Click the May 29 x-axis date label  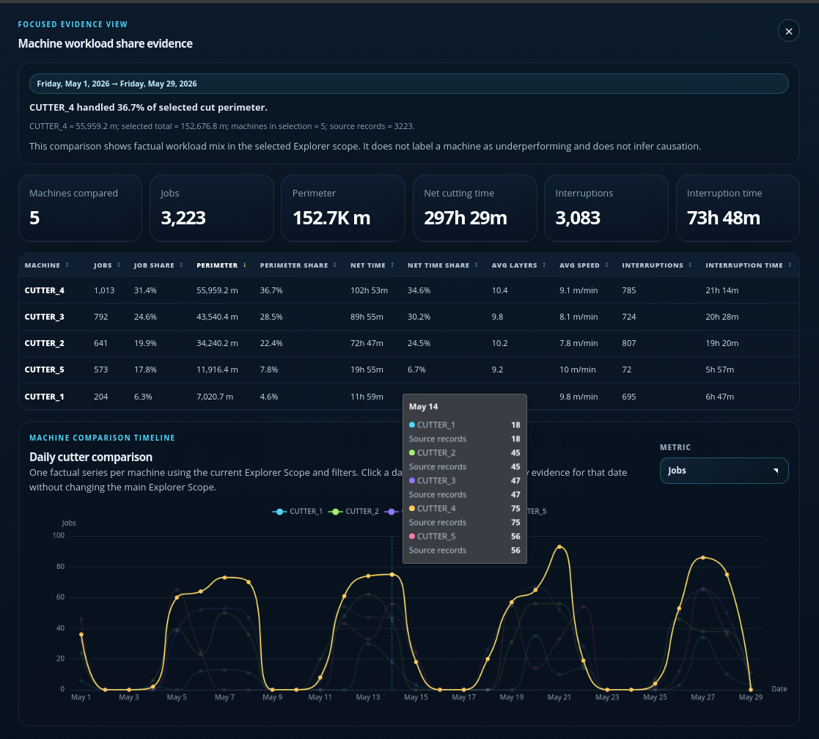point(751,697)
